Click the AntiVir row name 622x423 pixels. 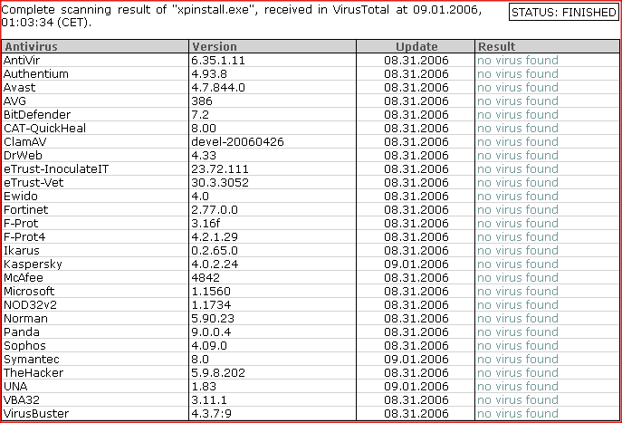click(x=22, y=61)
